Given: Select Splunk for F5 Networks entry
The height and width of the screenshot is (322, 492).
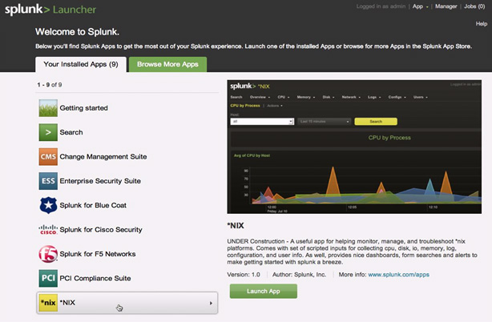Looking at the screenshot, I should tap(98, 254).
